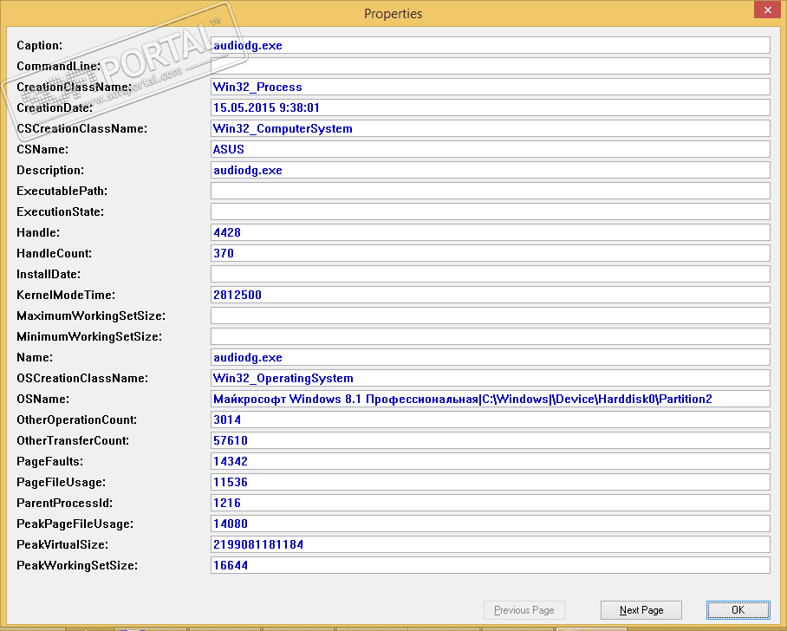Click the Name field showing audiodg.exe

pyautogui.click(x=491, y=357)
